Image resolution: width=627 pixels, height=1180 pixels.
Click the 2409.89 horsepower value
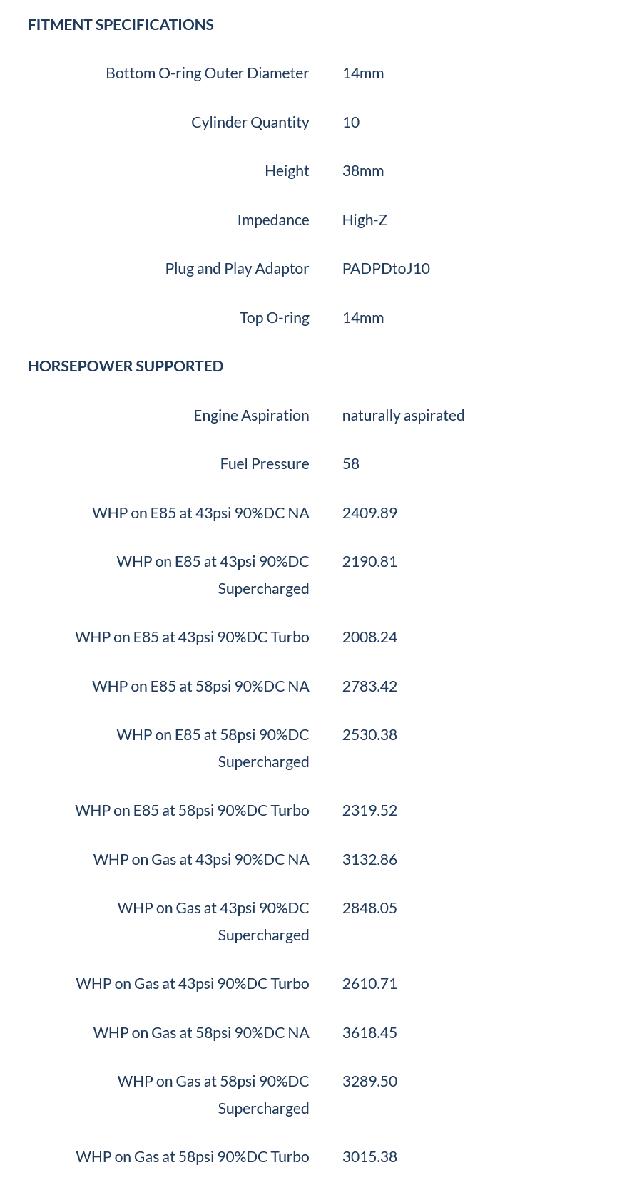click(x=369, y=513)
